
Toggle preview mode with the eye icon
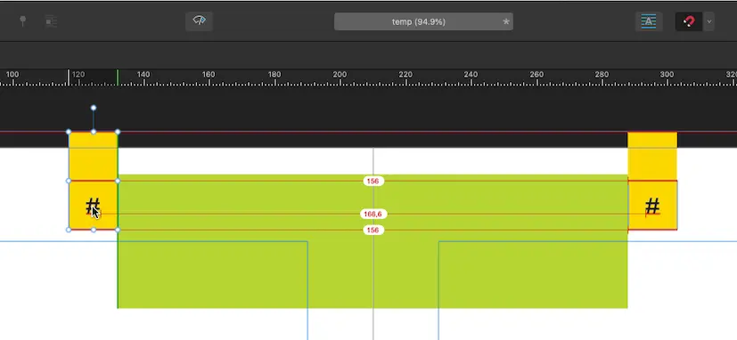[199, 21]
